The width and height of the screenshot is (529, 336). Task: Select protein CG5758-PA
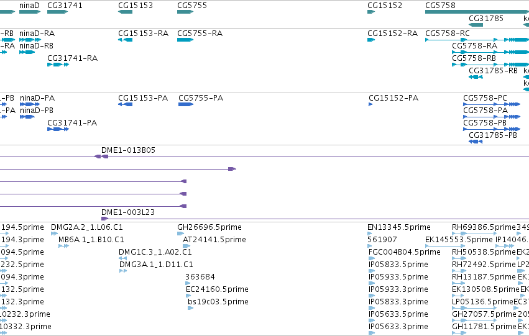[492, 117]
